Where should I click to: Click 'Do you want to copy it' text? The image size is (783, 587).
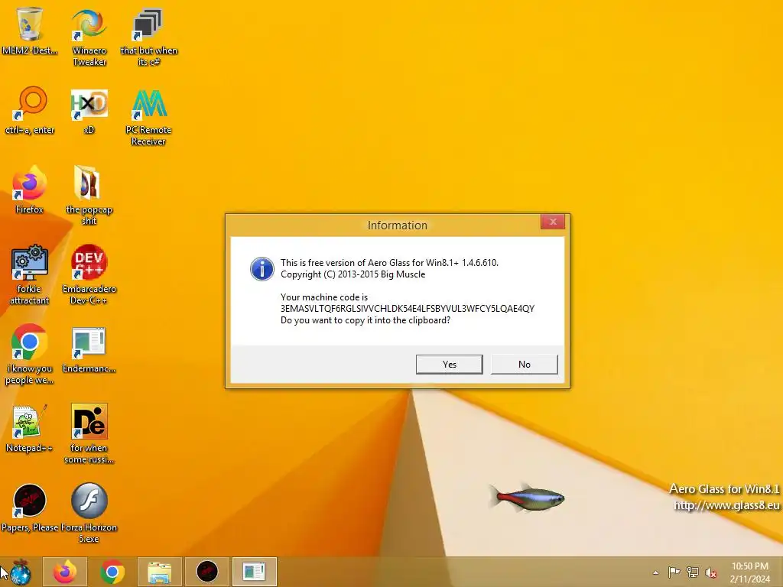coord(366,320)
